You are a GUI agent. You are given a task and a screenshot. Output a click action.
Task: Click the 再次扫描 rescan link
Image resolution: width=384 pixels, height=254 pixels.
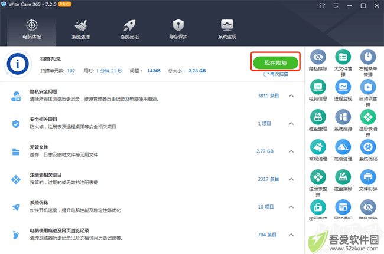[276, 74]
